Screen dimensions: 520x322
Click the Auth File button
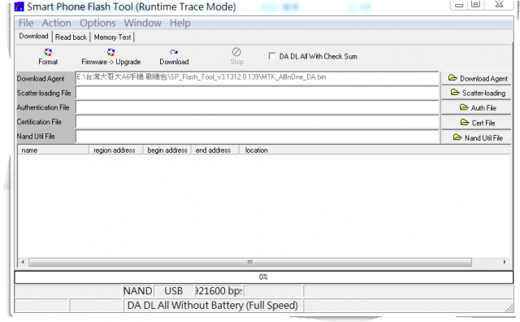coord(476,107)
